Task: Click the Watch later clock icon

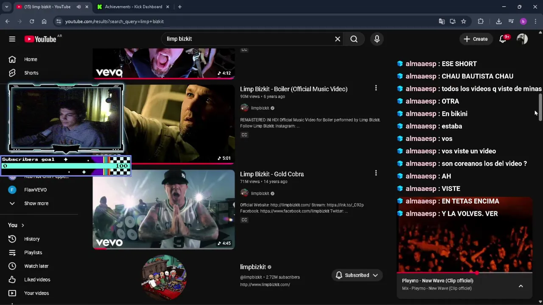Action: pyautogui.click(x=12, y=266)
